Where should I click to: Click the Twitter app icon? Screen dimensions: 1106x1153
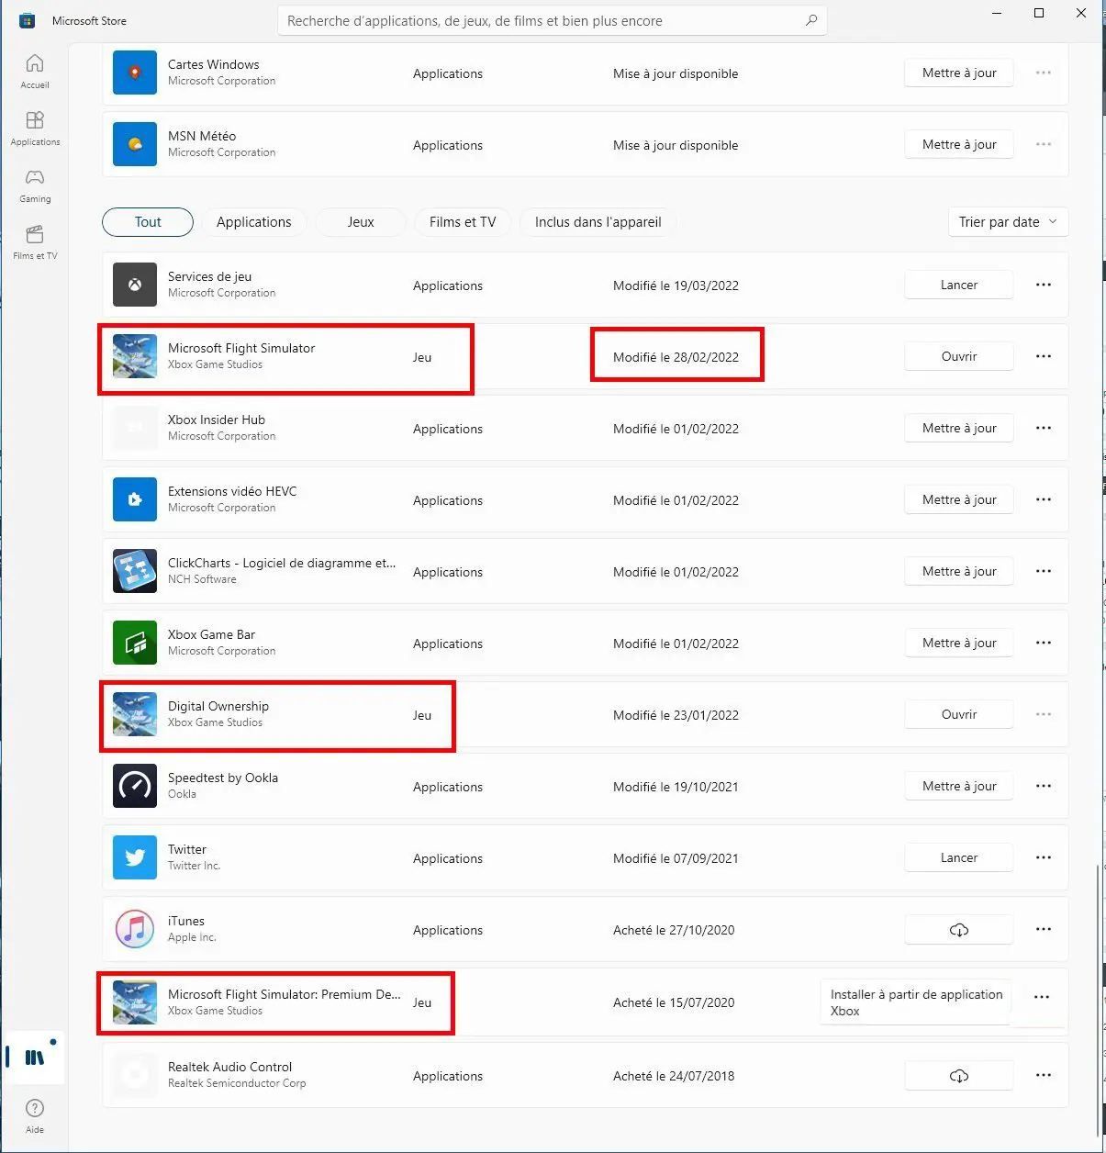(135, 857)
